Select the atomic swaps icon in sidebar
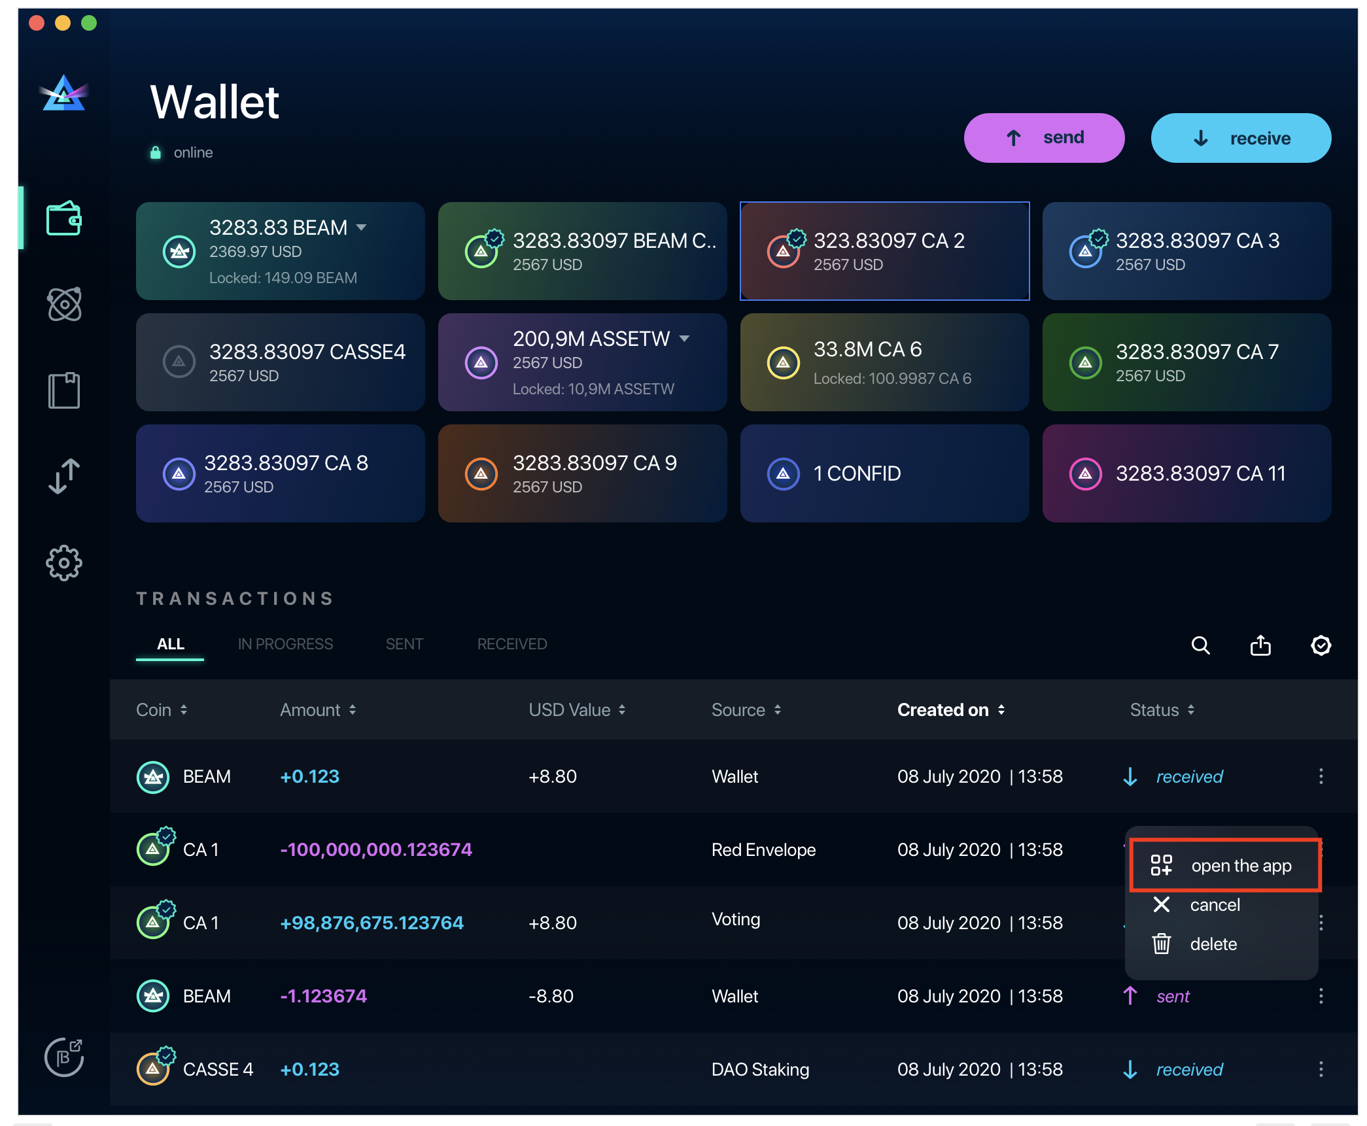1367x1126 pixels. point(63,303)
